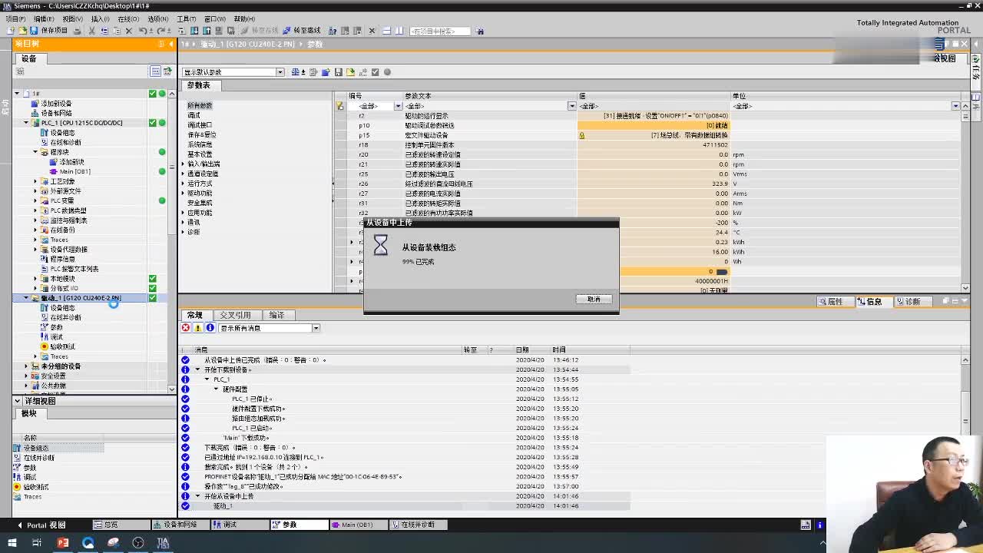
Task: Click 转至离线 go offline button
Action: point(302,31)
